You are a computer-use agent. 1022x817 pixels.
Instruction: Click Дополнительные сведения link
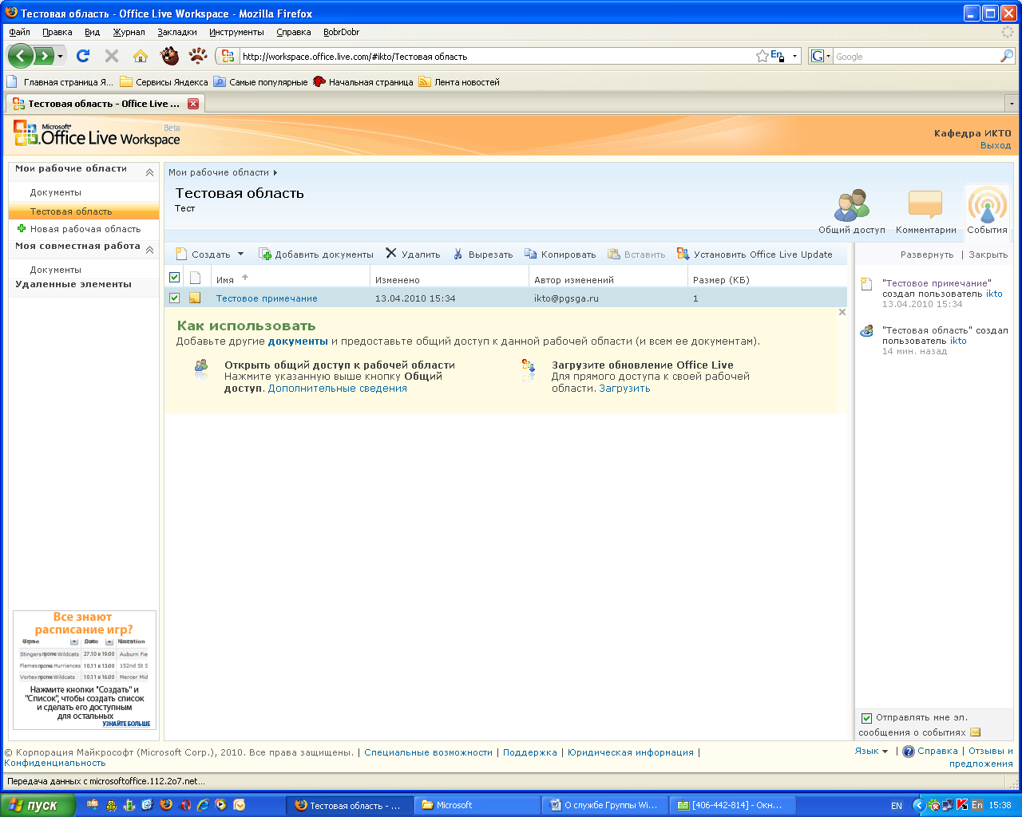click(338, 389)
